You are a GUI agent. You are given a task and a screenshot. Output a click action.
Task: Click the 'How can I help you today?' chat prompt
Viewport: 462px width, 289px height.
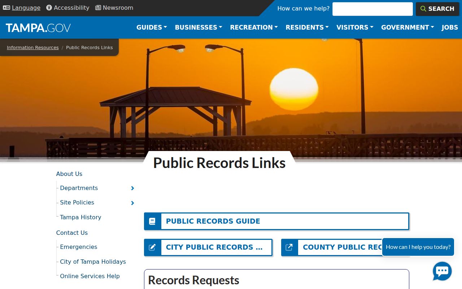[x=418, y=247]
